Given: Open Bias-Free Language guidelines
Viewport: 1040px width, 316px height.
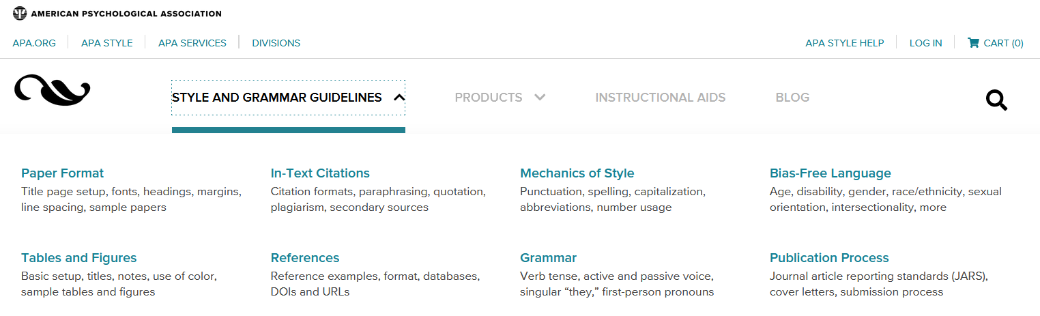Looking at the screenshot, I should [x=830, y=173].
